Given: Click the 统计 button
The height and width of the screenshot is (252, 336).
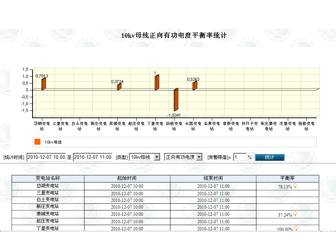Looking at the screenshot, I should point(269,157).
